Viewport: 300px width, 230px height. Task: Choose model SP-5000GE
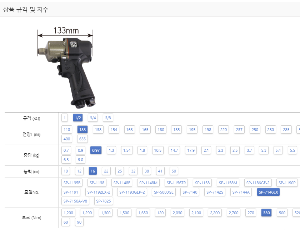point(164,192)
